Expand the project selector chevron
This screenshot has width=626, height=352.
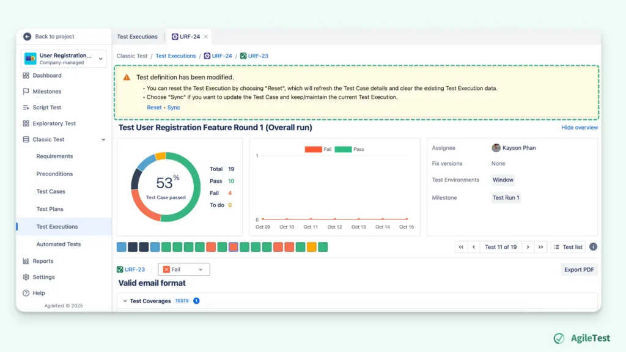click(101, 59)
